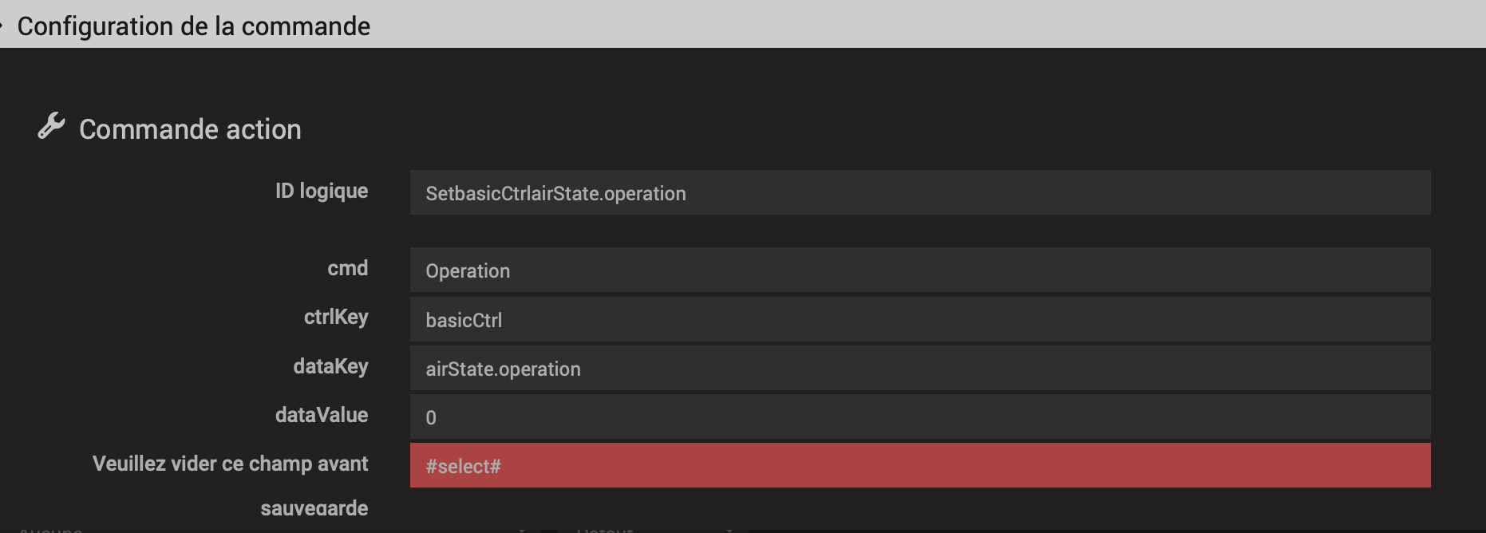Click the wrench icon beside Commande action
The width and height of the screenshot is (1486, 533).
pos(51,126)
